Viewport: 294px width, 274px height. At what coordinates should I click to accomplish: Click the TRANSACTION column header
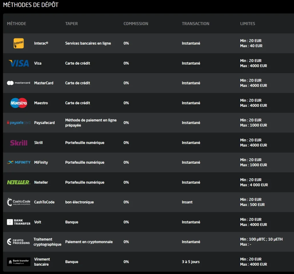pyautogui.click(x=196, y=24)
